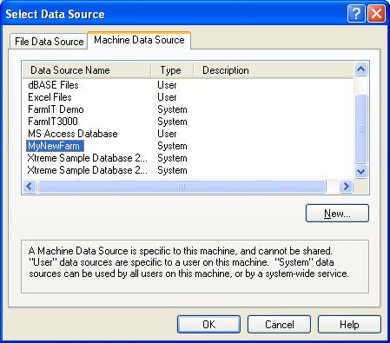Click the vertical scrollbar thumb

pyautogui.click(x=360, y=129)
